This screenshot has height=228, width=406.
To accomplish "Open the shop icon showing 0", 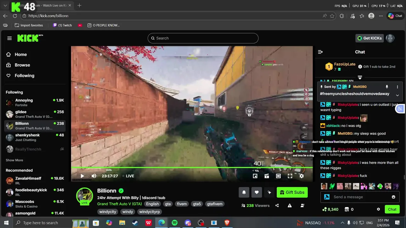I will [349, 209].
